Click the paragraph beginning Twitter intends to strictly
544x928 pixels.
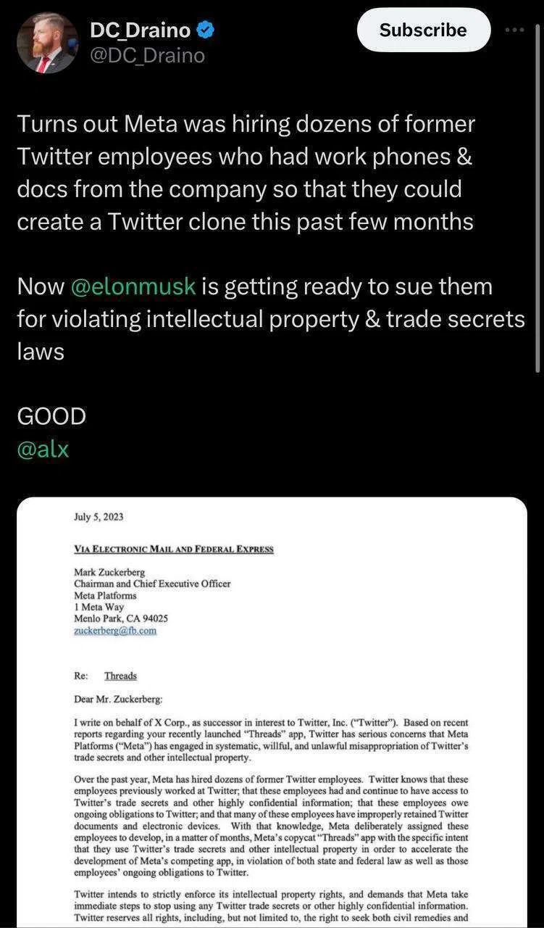(x=271, y=906)
